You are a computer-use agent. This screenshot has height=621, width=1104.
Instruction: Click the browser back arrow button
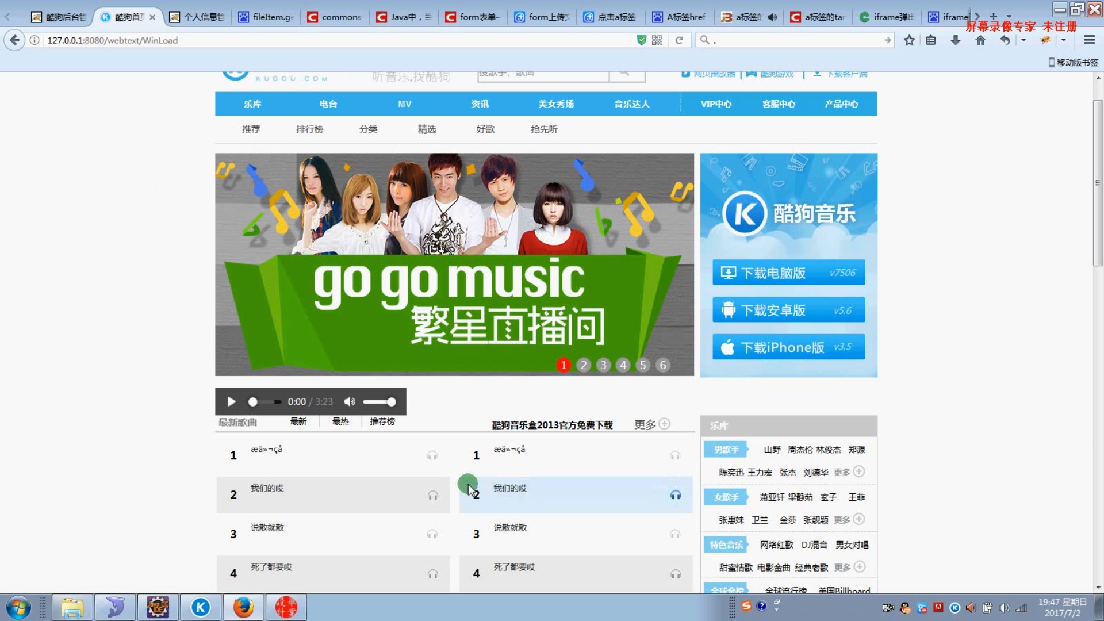[x=14, y=40]
